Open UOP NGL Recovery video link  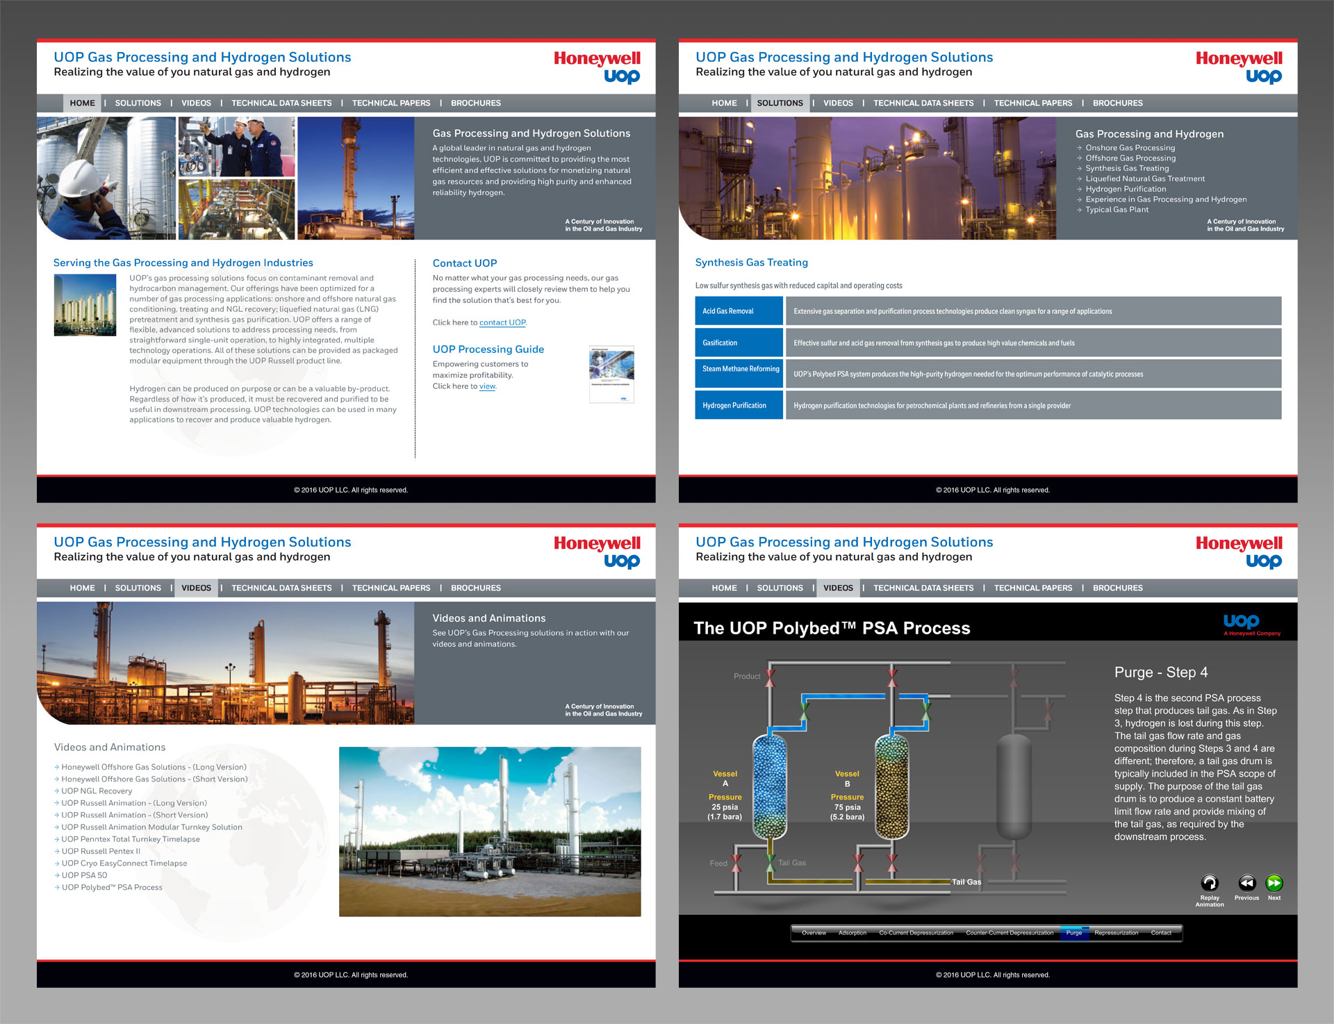[97, 791]
